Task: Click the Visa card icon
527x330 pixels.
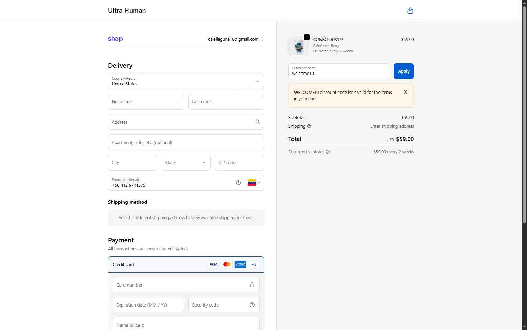Action: pos(213,264)
